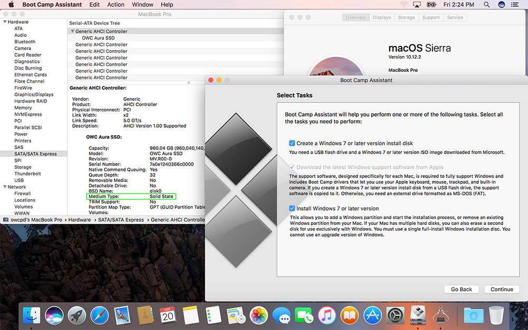
Task: Open Photos pinwheel icon in Dock
Action: click(259, 316)
